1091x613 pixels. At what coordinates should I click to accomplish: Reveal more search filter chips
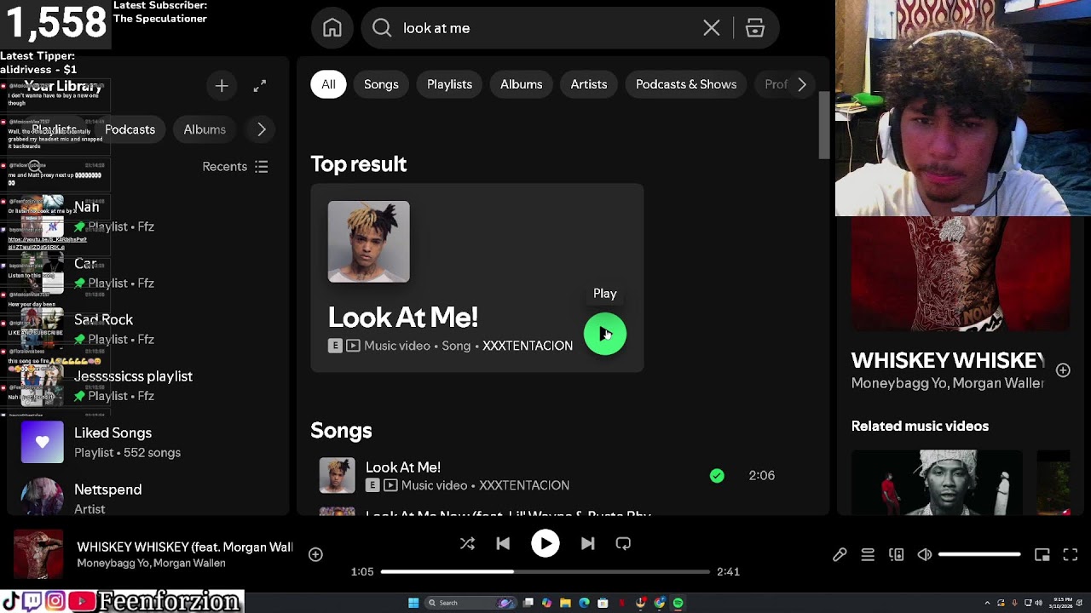pos(801,84)
